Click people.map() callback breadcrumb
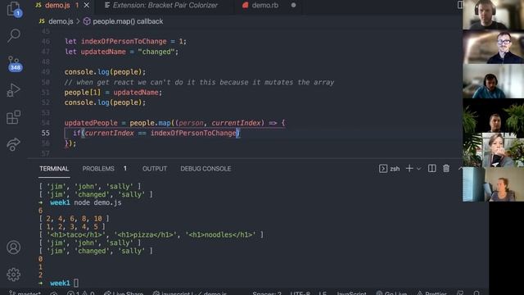 pyautogui.click(x=128, y=21)
